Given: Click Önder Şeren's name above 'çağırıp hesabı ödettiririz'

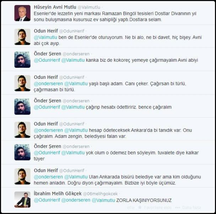Looking at the screenshot, I should tap(47, 101).
